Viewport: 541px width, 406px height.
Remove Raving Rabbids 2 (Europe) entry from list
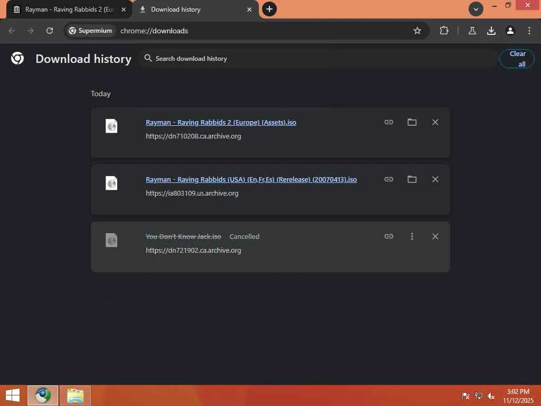(x=435, y=122)
